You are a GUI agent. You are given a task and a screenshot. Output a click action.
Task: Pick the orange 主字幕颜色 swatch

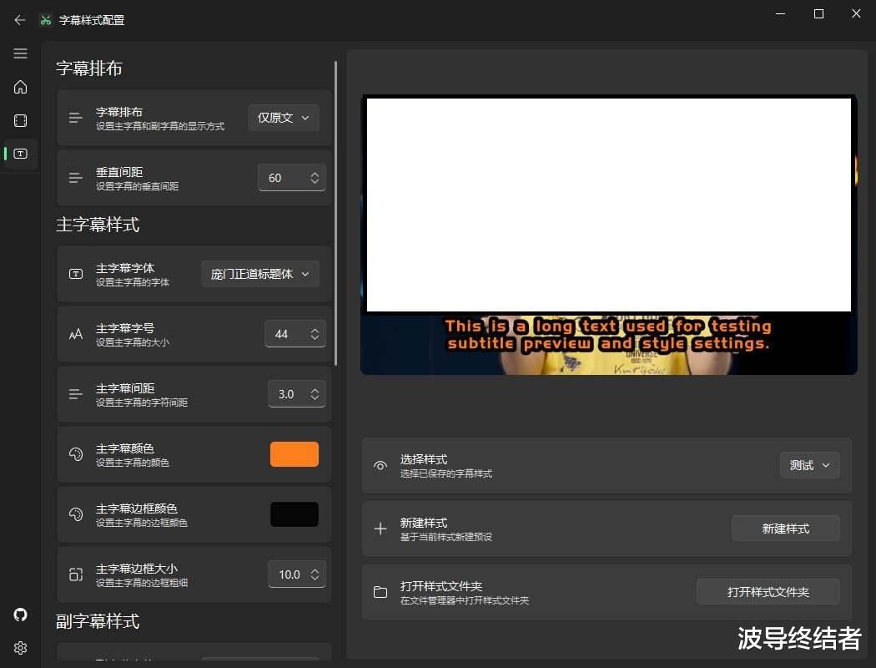click(x=295, y=454)
